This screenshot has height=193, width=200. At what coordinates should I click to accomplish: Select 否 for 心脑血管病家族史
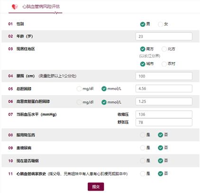tap(160, 174)
